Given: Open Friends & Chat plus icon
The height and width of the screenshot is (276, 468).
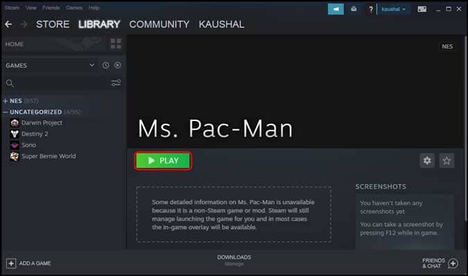Looking at the screenshot, I should click(x=453, y=263).
